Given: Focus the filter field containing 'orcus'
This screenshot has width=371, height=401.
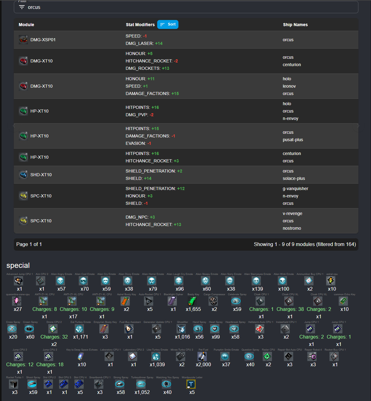Looking at the screenshot, I should [186, 7].
